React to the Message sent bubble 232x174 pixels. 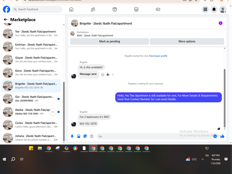pyautogui.click(x=103, y=75)
